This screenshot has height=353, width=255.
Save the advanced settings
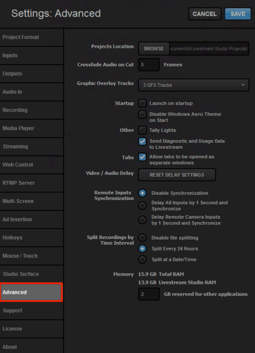coord(238,14)
